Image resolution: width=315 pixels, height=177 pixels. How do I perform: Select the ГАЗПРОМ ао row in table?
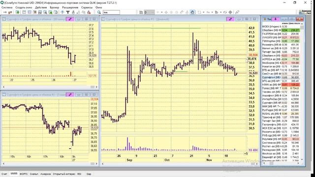tap(281, 34)
